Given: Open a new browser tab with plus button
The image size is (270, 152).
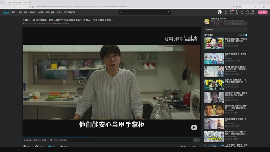Looking at the screenshot, I should 30,2.
